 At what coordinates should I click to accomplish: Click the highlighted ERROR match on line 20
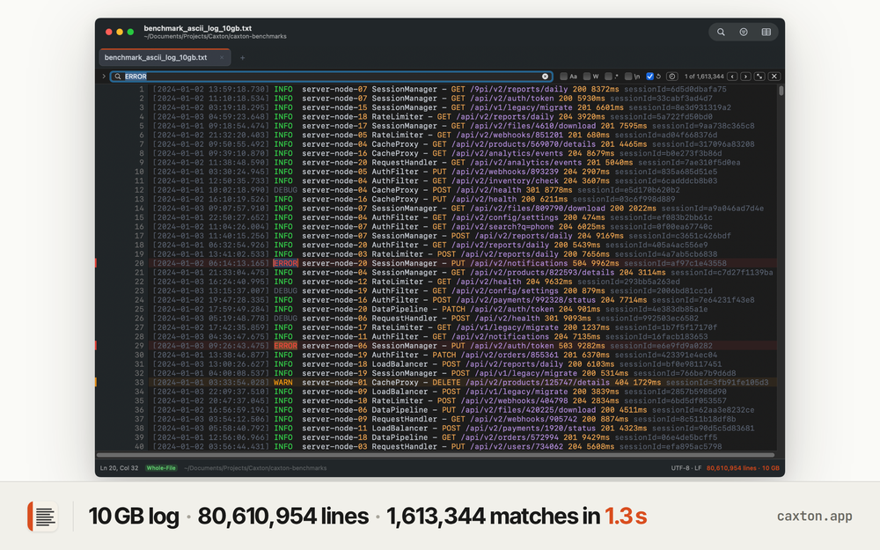coord(286,263)
